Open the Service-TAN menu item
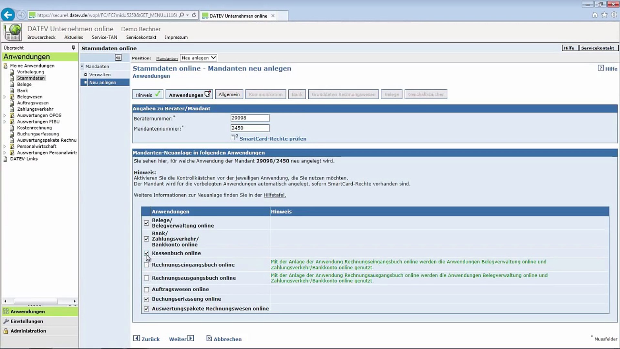This screenshot has width=620, height=349. pos(104,37)
